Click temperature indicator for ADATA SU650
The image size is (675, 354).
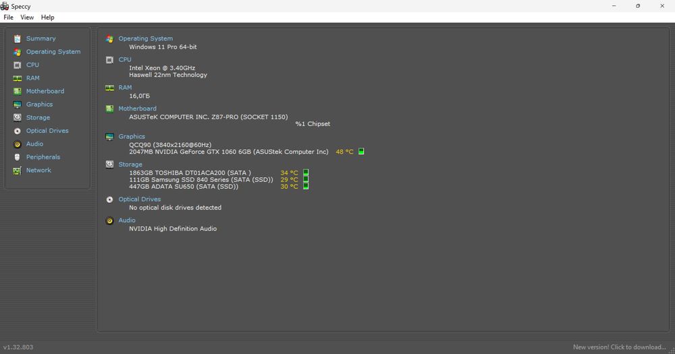(306, 186)
